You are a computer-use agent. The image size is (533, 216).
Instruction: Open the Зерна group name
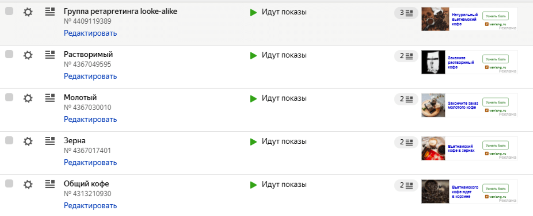75,141
